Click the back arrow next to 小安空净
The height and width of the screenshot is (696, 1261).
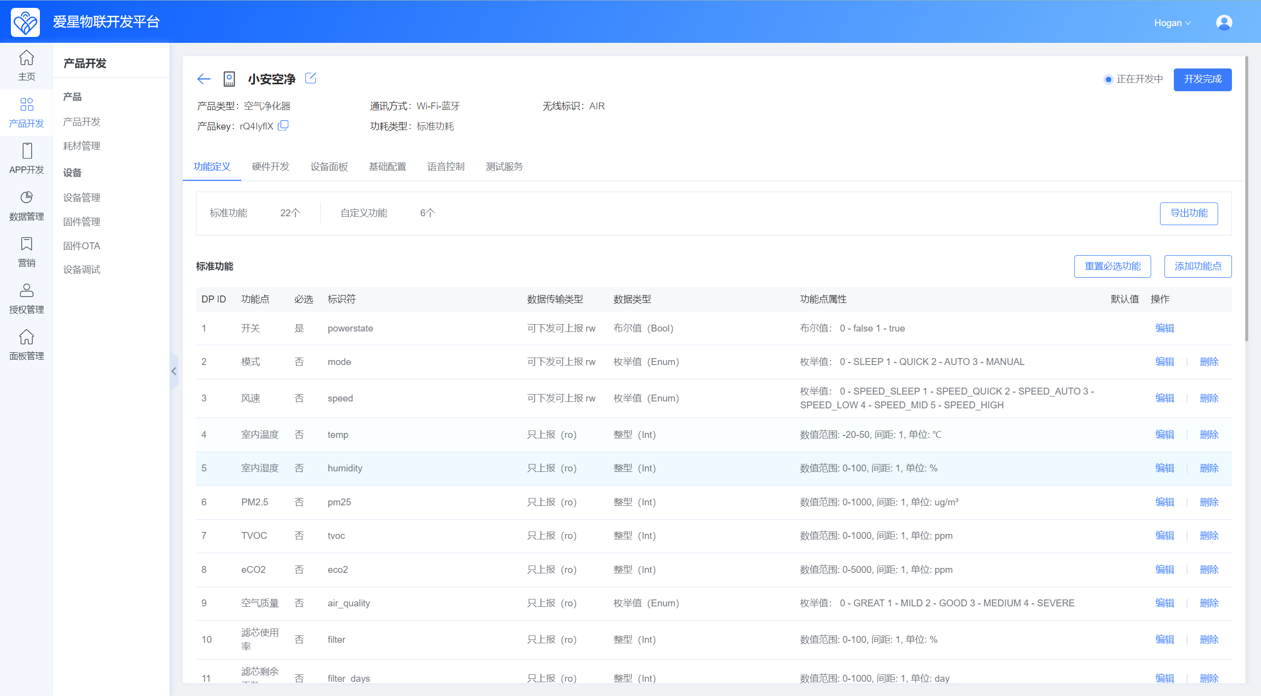pos(203,79)
